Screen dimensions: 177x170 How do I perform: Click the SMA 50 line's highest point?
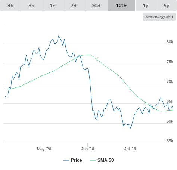pyautogui.click(x=89, y=55)
